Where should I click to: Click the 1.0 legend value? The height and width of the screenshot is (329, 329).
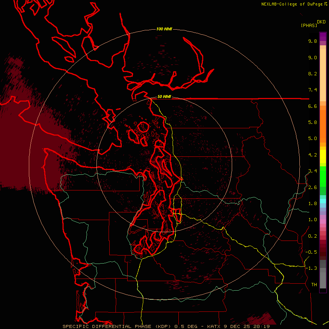313,219
